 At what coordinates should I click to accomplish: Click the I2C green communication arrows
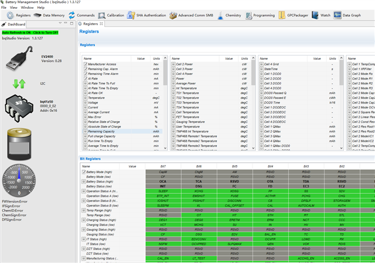pos(19,84)
